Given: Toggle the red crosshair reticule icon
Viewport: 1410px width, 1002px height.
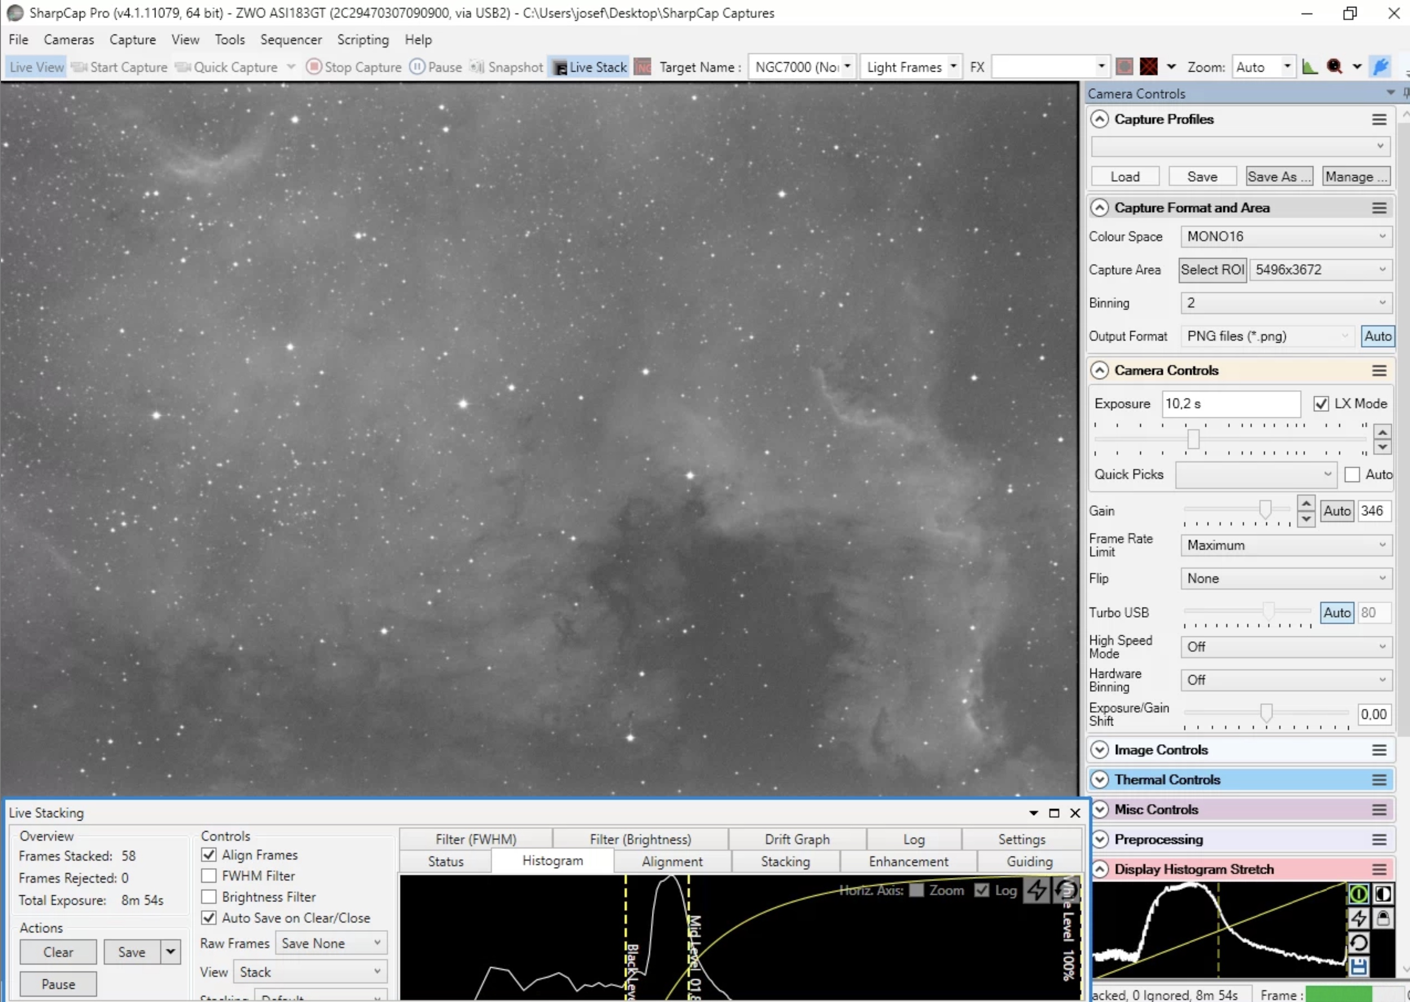Looking at the screenshot, I should 1149,66.
